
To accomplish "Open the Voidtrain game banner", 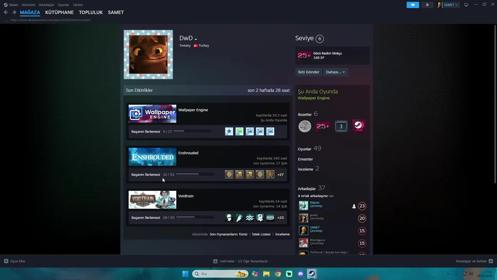I will [x=152, y=200].
